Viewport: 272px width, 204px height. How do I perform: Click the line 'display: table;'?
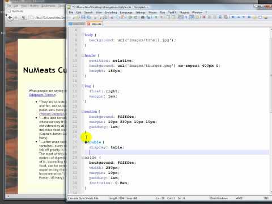[x=107, y=147]
